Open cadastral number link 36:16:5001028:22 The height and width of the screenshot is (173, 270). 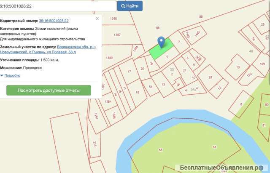tap(54, 20)
